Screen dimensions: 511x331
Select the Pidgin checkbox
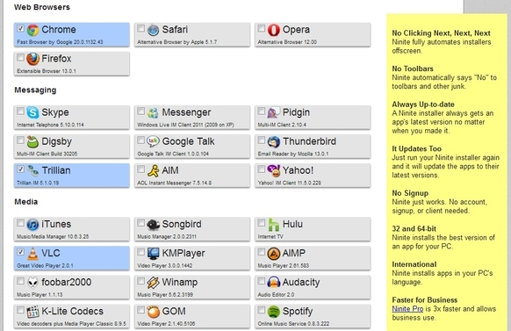pos(262,112)
